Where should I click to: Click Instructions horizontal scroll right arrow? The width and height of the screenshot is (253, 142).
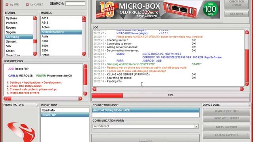click(x=80, y=99)
